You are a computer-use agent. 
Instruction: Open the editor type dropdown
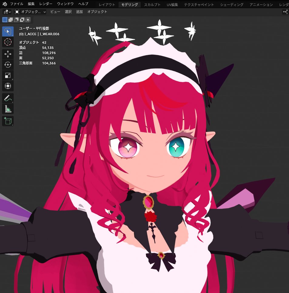coord(7,12)
